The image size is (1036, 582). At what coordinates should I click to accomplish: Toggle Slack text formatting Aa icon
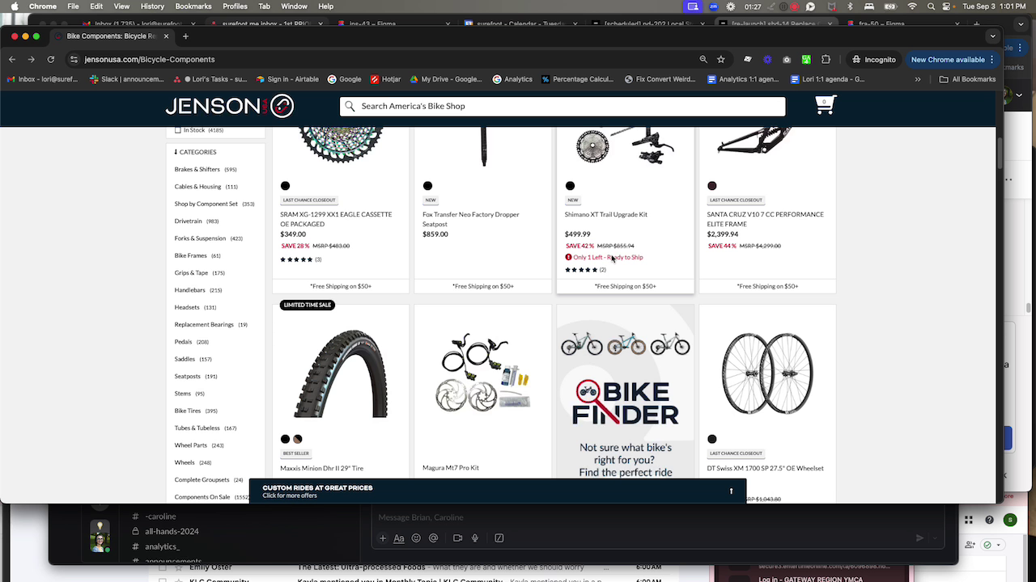(x=398, y=538)
